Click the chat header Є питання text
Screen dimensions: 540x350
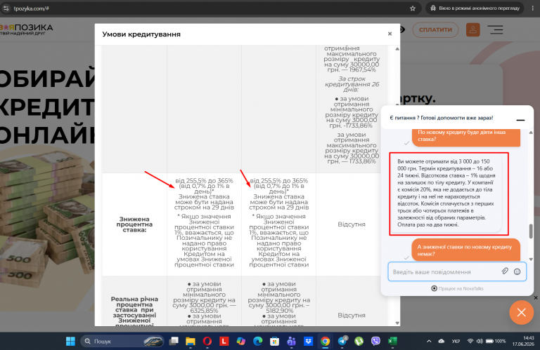[441, 118]
